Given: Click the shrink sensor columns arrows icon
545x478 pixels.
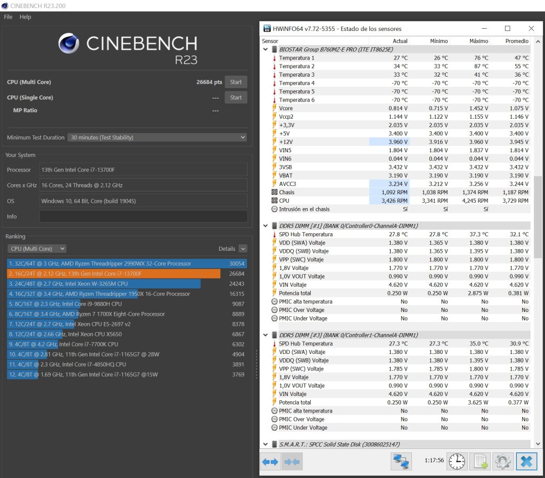Looking at the screenshot, I should [x=292, y=461].
